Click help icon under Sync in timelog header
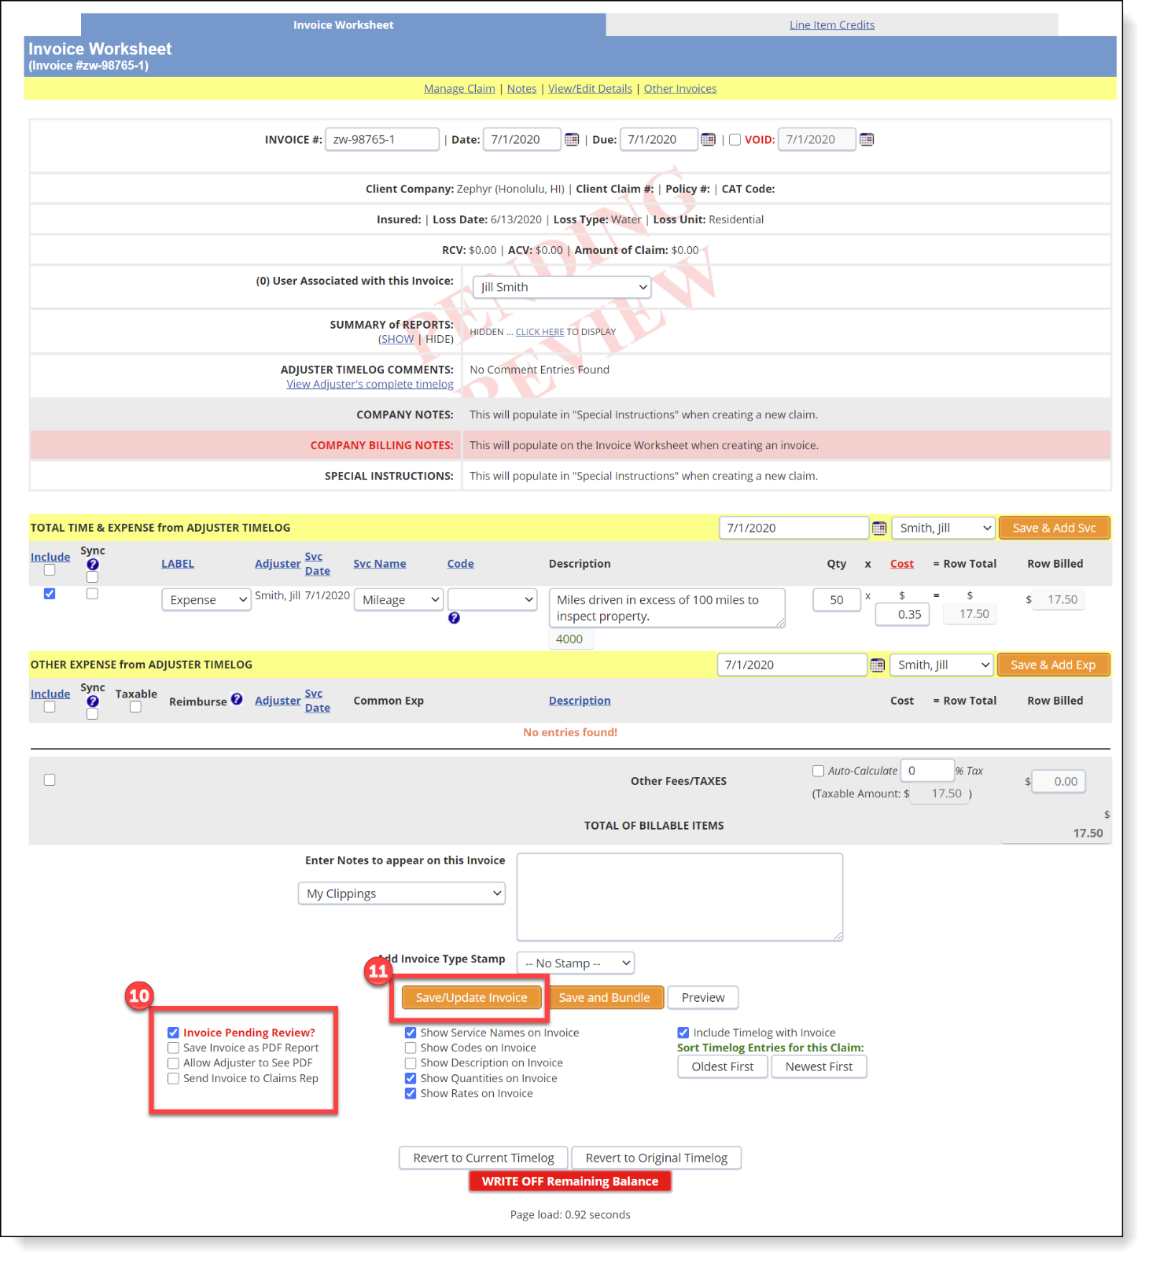This screenshot has width=1149, height=1263. [93, 565]
